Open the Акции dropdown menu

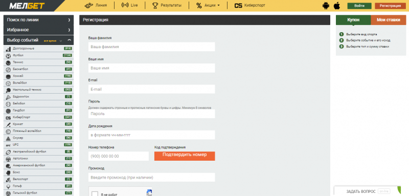(212, 5)
